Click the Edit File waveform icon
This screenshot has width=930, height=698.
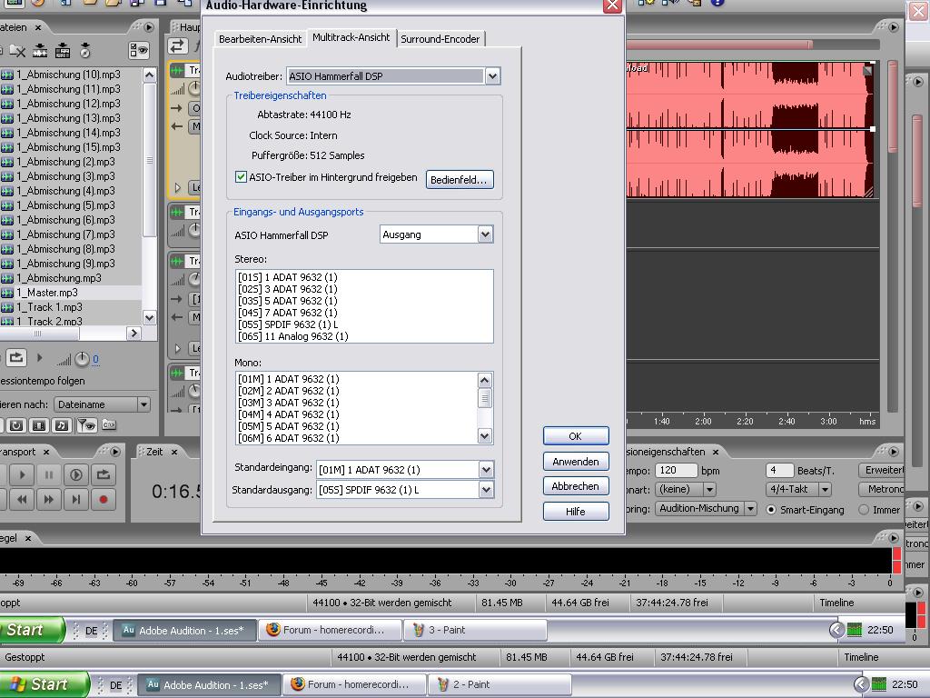40,51
